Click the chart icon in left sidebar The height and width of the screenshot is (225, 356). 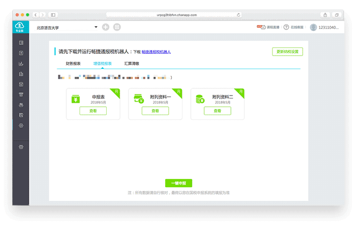[x=21, y=63]
